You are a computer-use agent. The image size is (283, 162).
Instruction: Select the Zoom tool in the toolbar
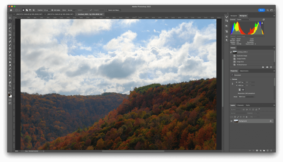pos(10,86)
